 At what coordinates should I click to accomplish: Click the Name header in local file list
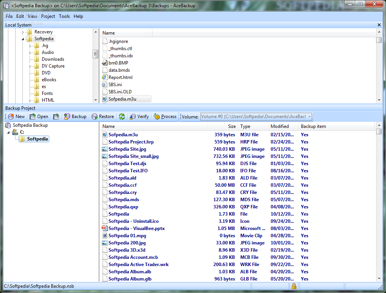pyautogui.click(x=126, y=33)
